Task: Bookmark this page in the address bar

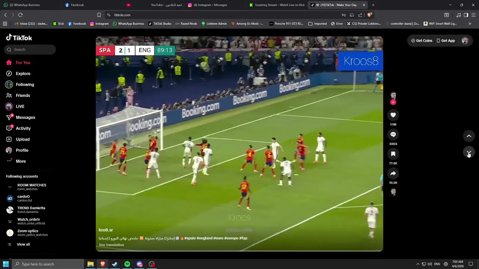Action: pos(99,15)
